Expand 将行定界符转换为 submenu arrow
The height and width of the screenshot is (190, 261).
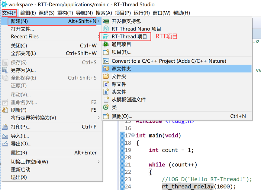99,118
